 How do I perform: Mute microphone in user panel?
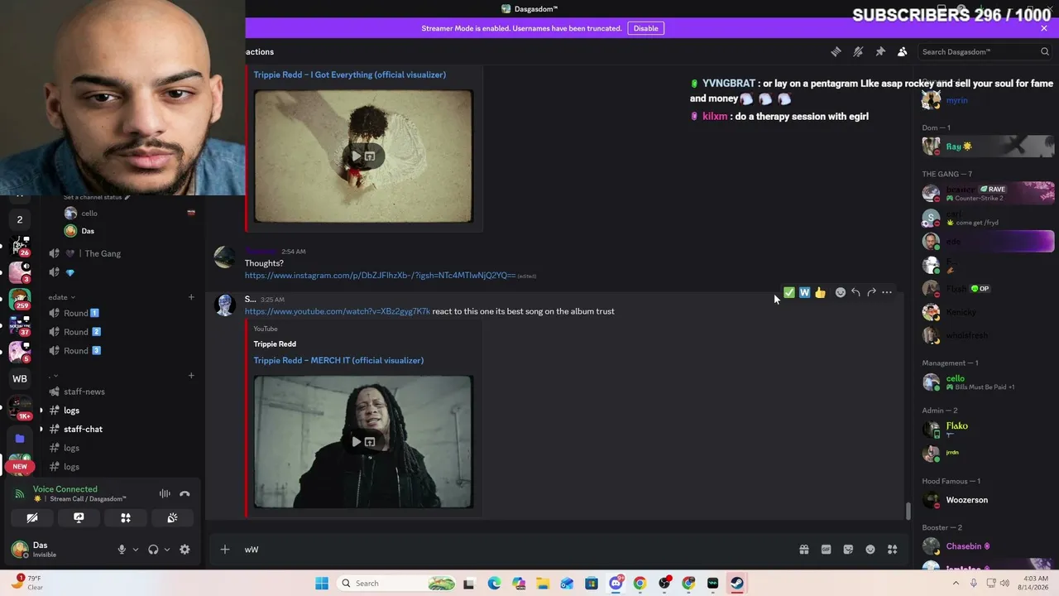pyautogui.click(x=122, y=549)
